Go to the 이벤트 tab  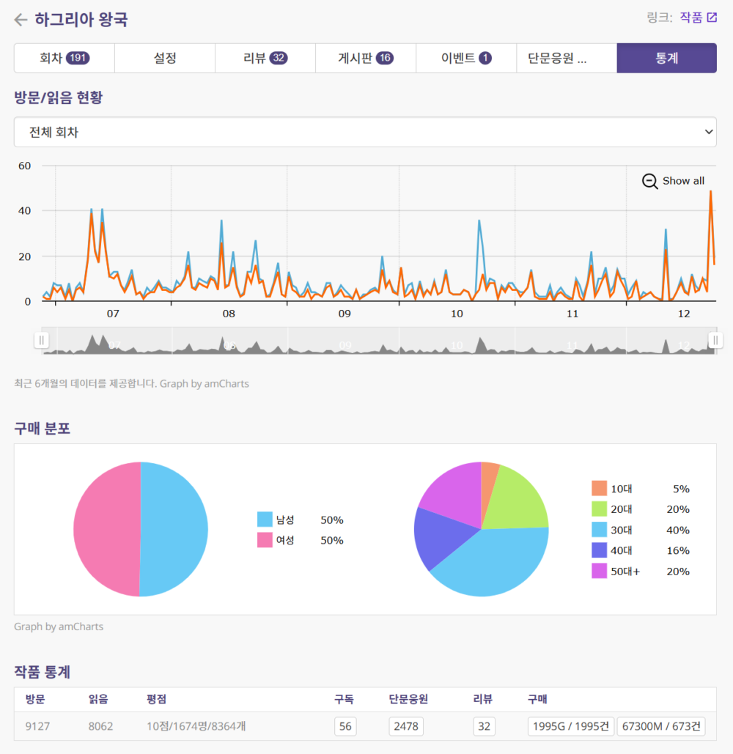(x=465, y=58)
